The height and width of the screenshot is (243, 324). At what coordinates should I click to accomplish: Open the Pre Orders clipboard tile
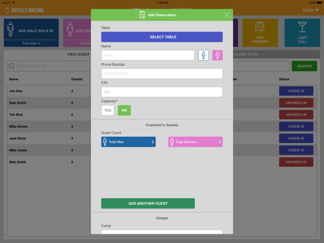click(260, 33)
